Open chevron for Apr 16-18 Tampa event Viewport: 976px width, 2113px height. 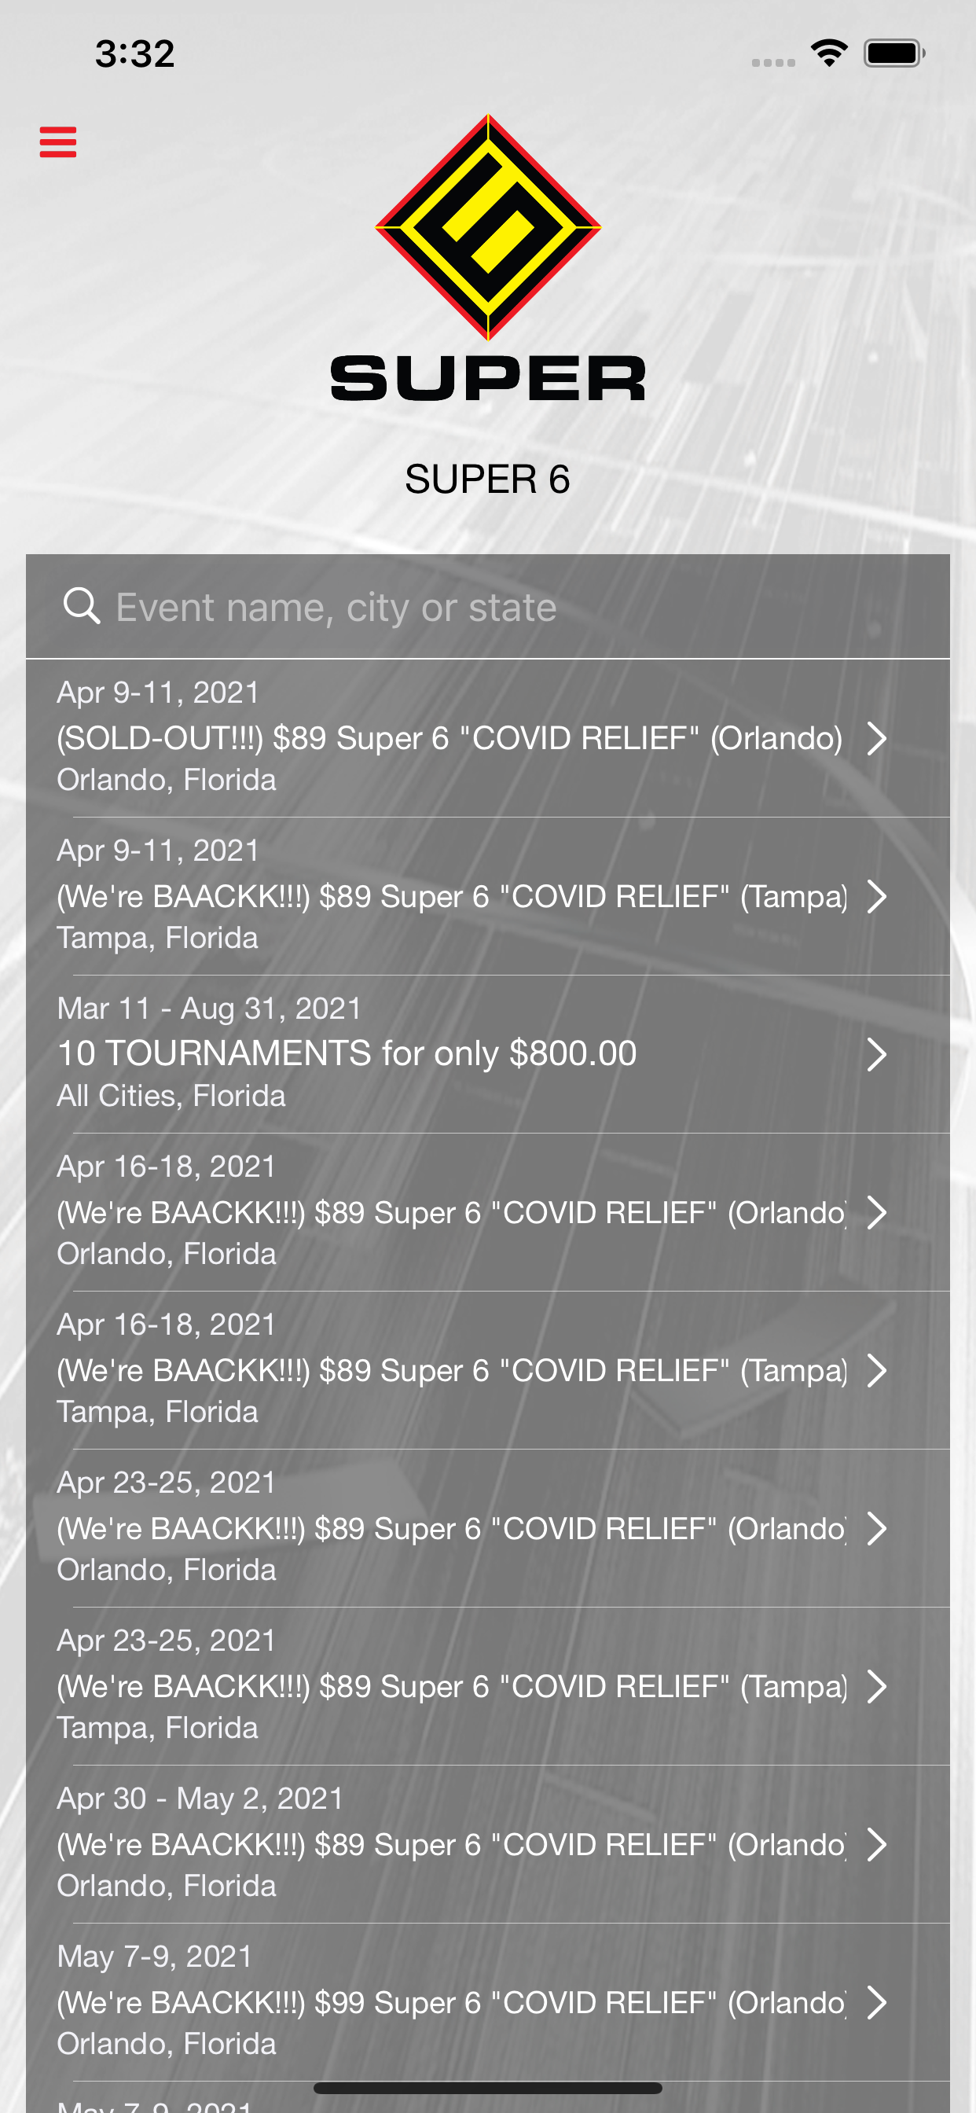click(x=877, y=1371)
